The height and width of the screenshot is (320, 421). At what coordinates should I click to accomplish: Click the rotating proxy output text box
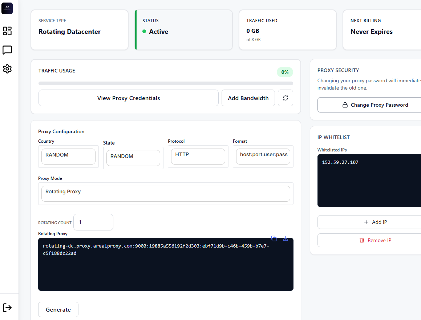coord(166,264)
